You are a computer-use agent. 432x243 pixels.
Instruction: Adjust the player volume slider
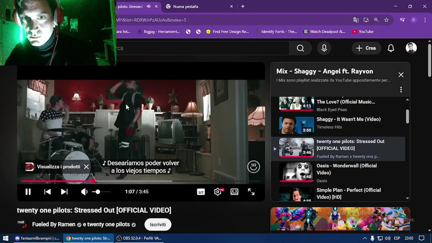pos(101,192)
